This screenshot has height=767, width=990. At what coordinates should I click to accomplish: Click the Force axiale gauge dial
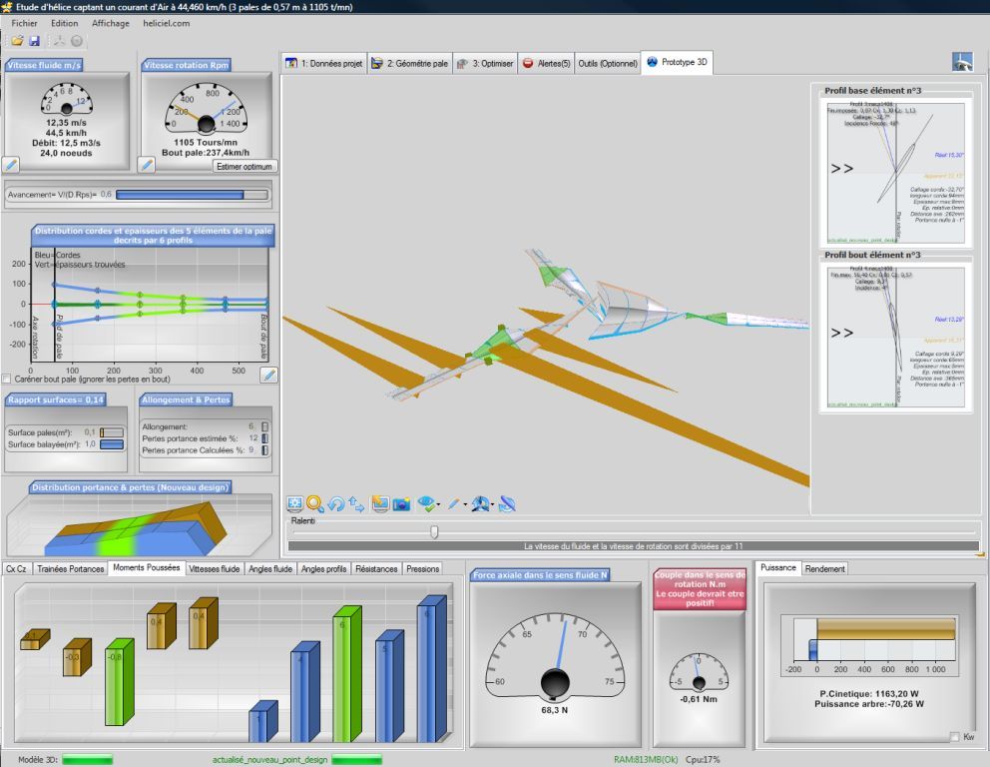pos(554,657)
